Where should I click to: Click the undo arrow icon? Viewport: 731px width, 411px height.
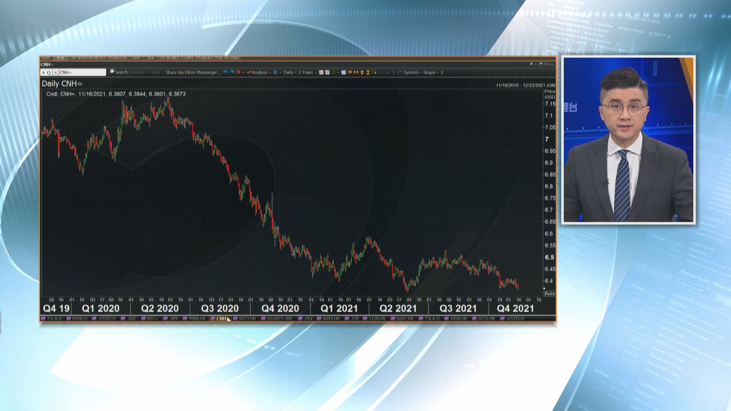tap(225, 72)
